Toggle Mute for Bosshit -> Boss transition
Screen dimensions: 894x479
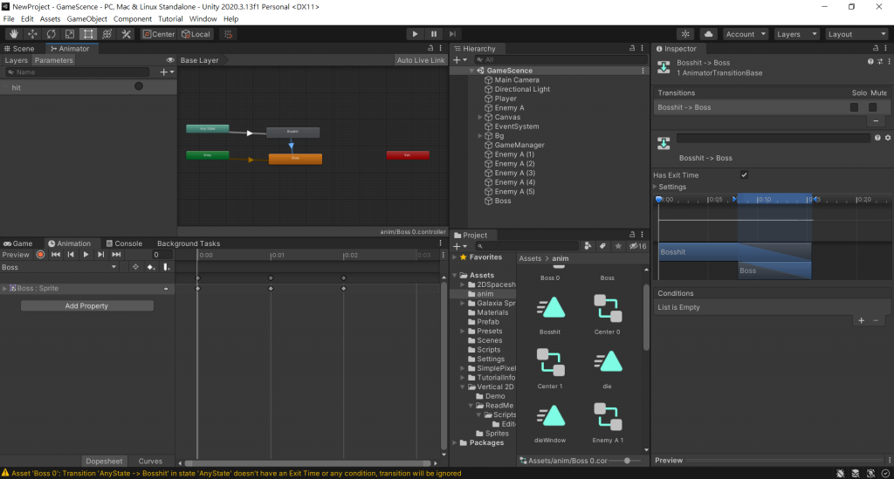point(872,107)
